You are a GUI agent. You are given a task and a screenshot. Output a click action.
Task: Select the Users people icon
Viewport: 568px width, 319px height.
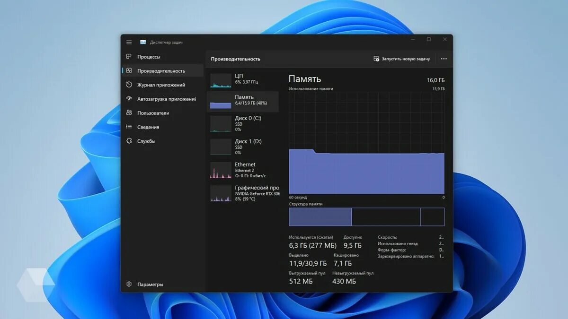[129, 113]
